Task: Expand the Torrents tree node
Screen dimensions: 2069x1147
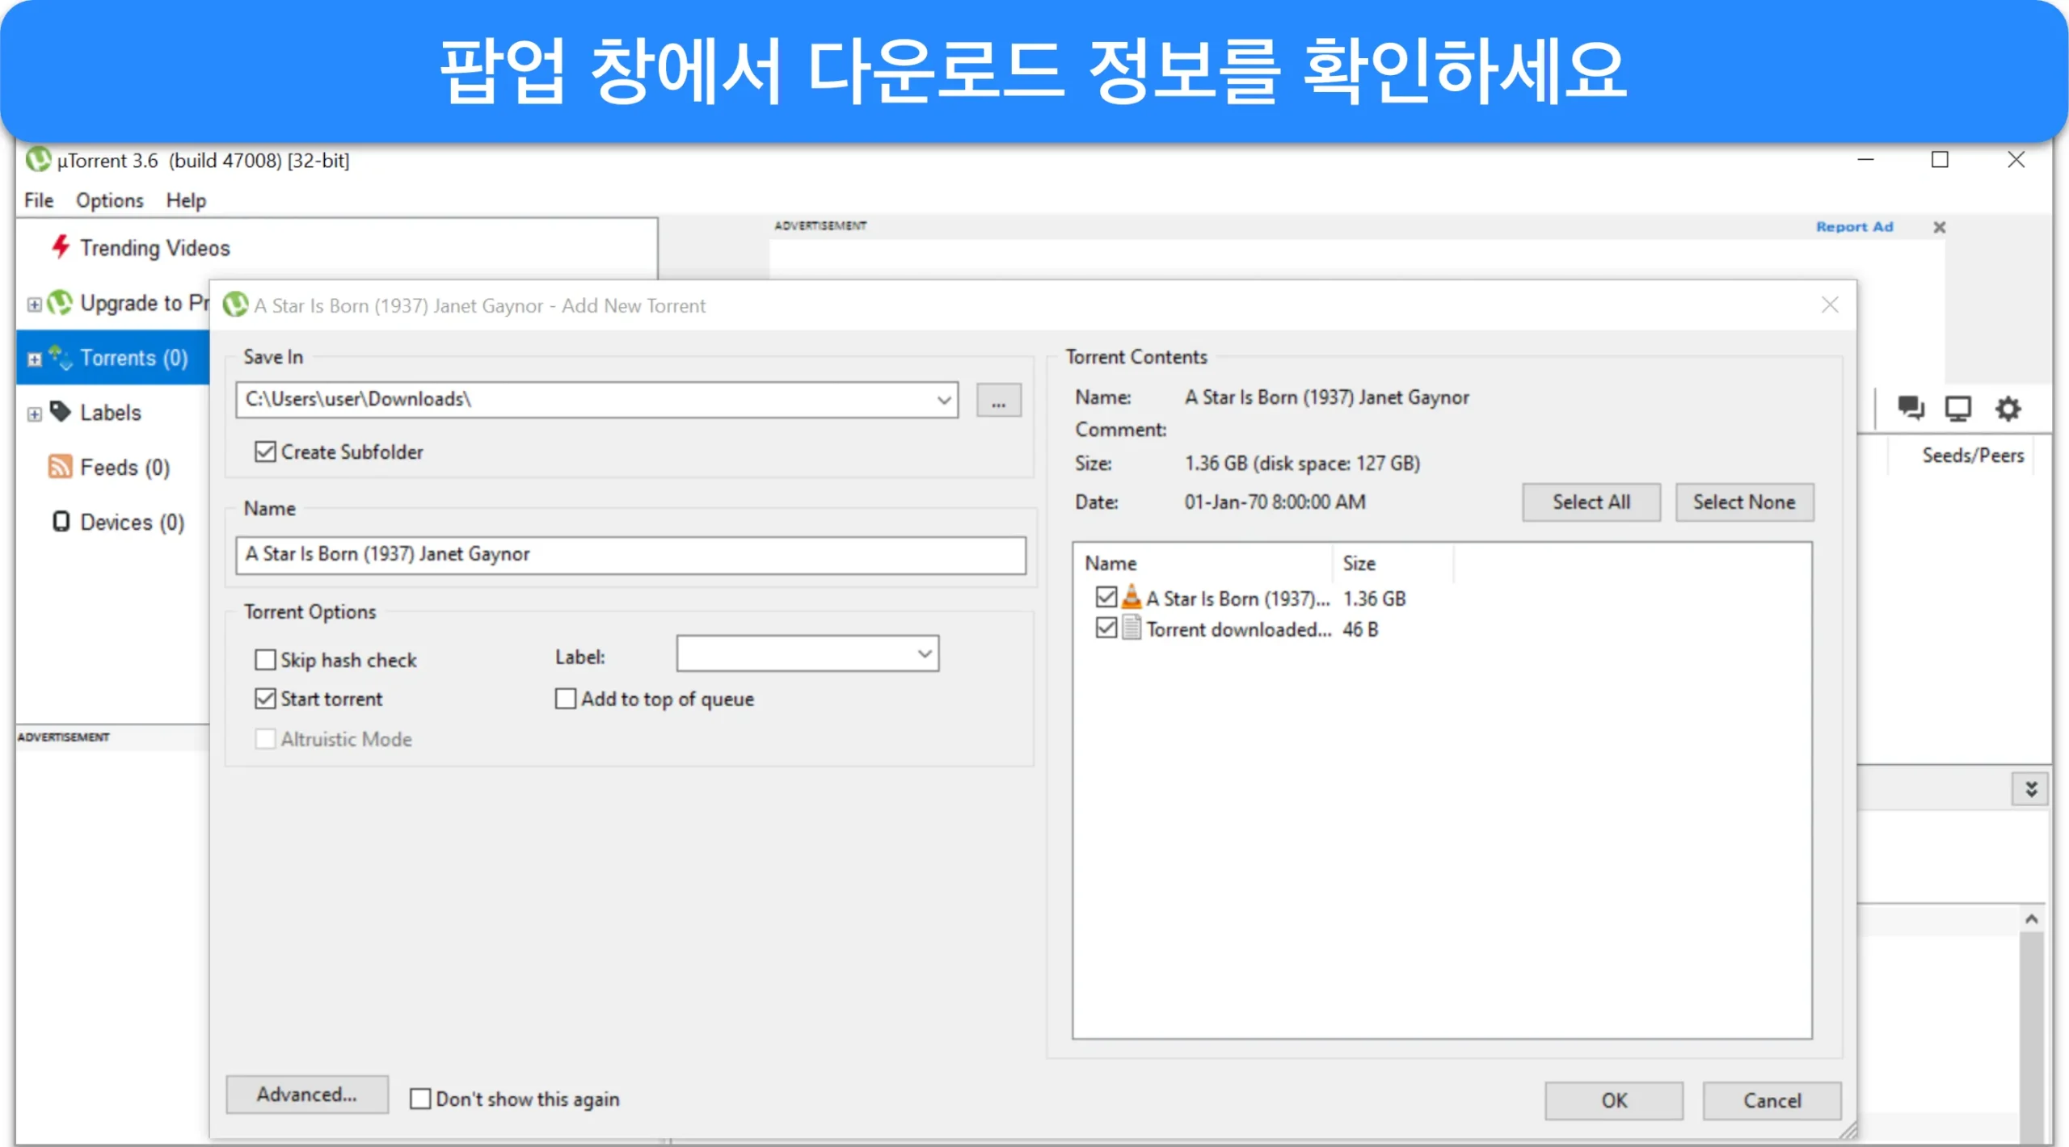Action: [34, 359]
